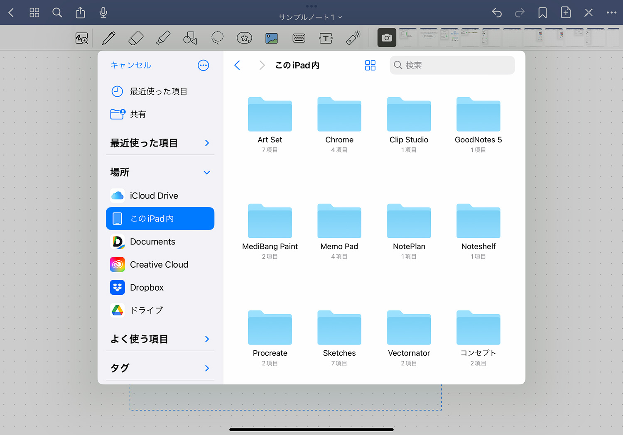
Task: Navigate forward in the file browser
Action: tap(262, 65)
